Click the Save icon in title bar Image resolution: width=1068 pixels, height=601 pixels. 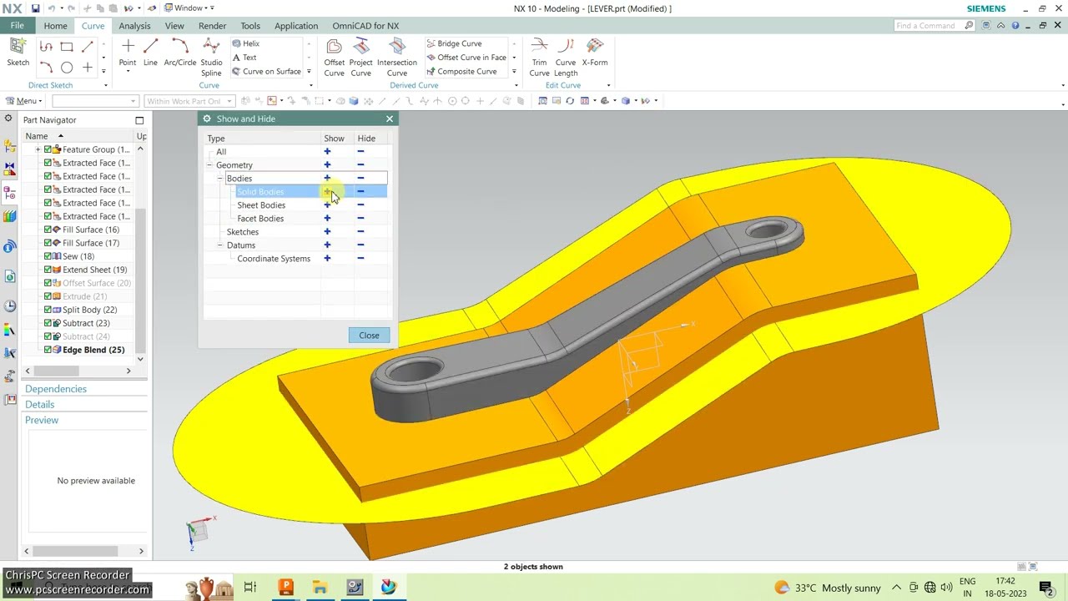[x=35, y=8]
